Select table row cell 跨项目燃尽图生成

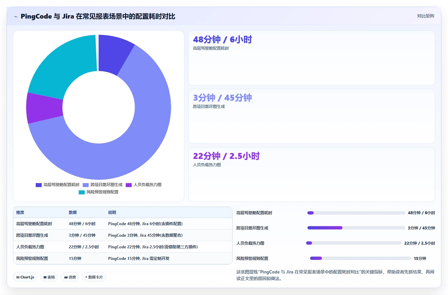tap(32, 235)
